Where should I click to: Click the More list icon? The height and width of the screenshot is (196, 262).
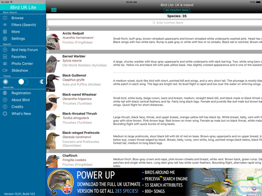point(5,32)
